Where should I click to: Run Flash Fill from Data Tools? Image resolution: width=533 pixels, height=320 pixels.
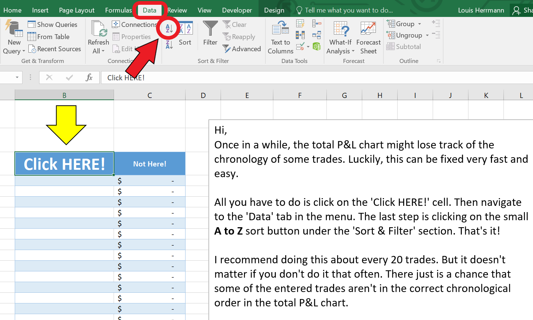(300, 24)
